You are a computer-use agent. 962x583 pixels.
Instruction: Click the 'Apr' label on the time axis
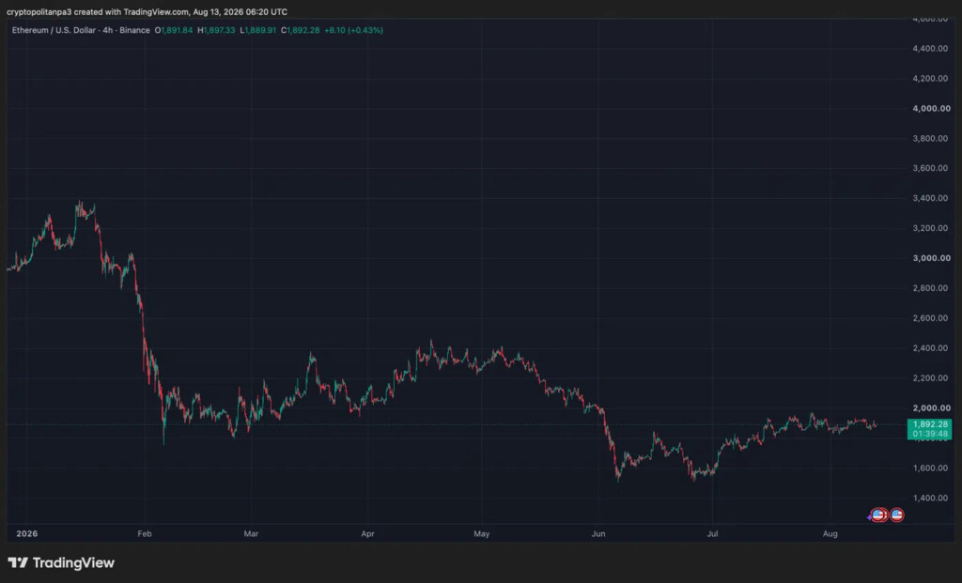click(367, 534)
